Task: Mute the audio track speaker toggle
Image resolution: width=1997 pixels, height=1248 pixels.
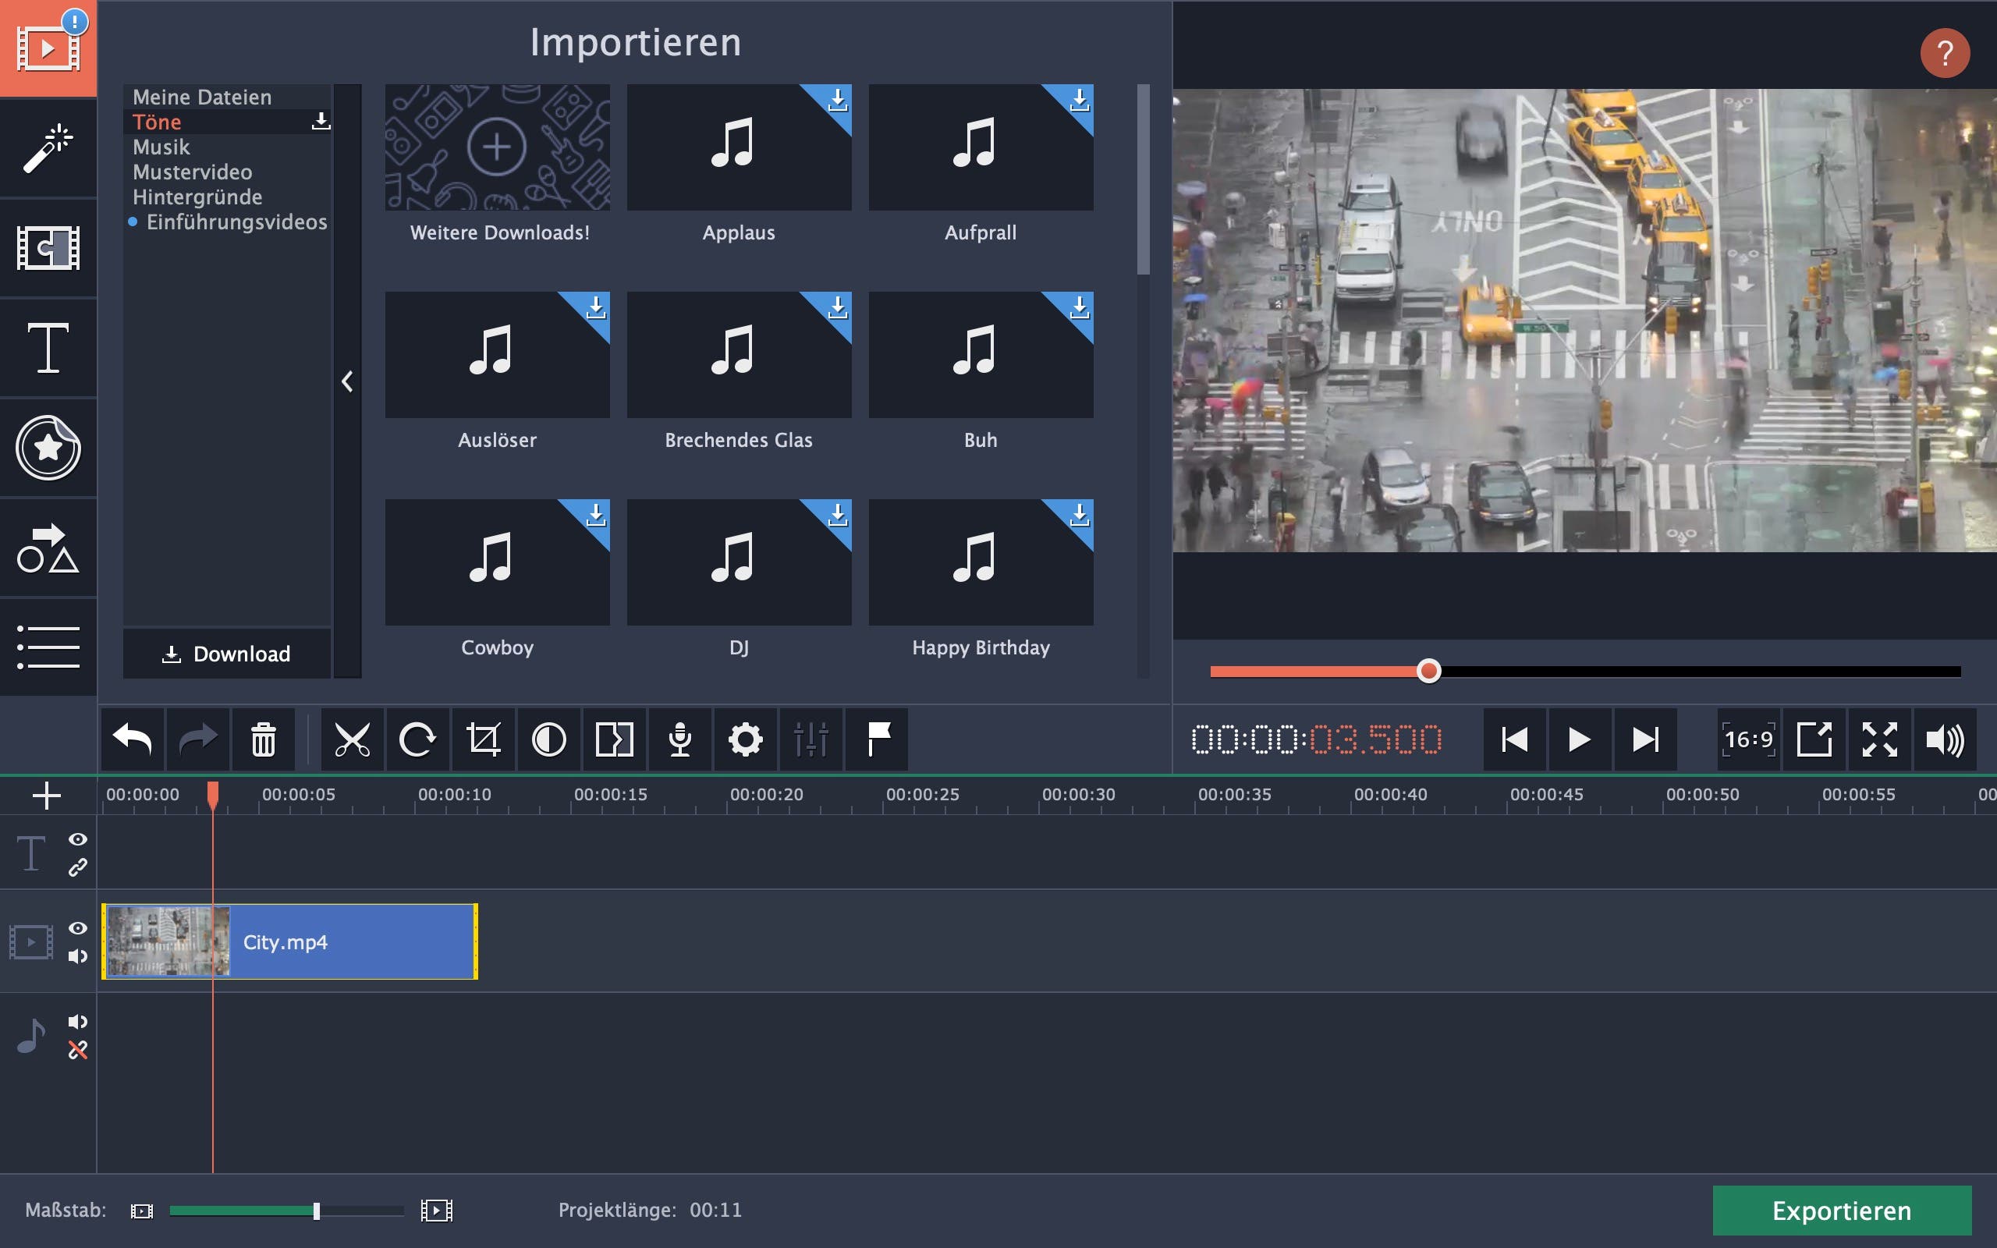Action: 77,1022
